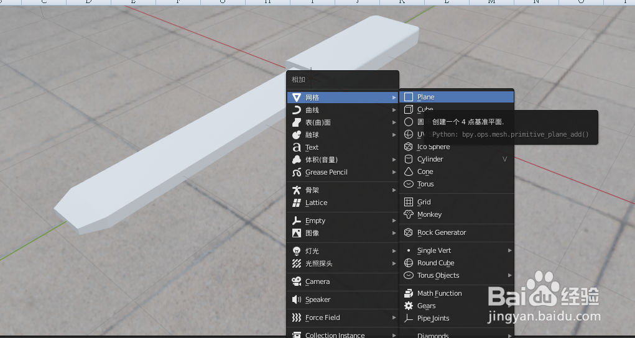The image size is (635, 338).
Task: Add a Lattice object
Action: [x=343, y=203]
